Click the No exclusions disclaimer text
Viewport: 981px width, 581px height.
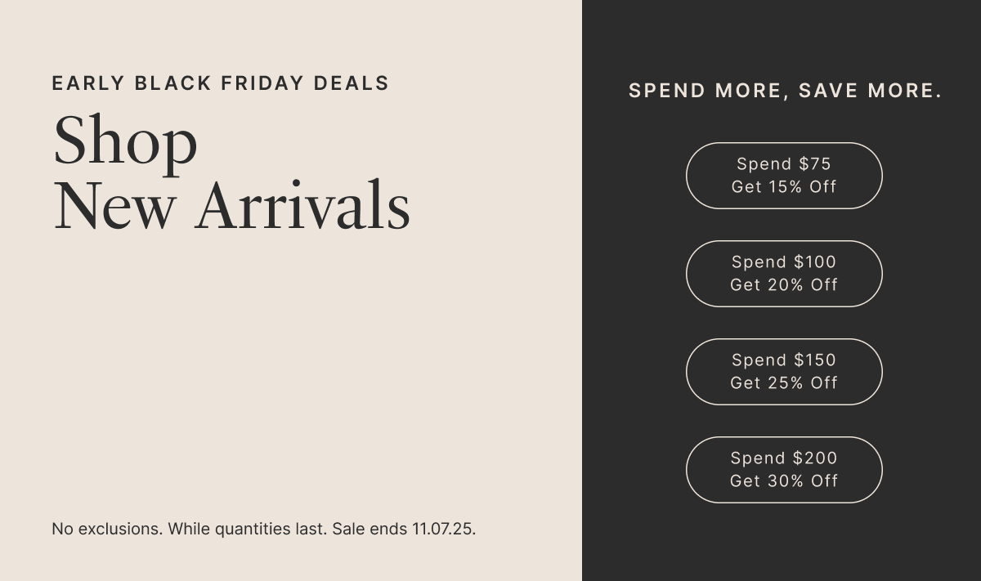point(107,529)
